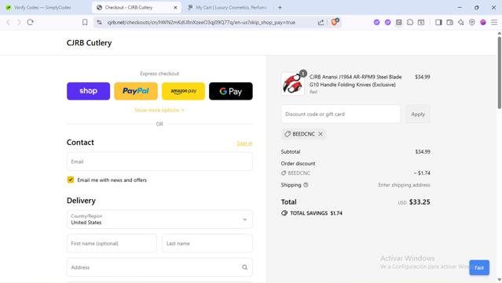Click the browser address bar URL
Viewport: 502px width, 283px height.
click(201, 23)
